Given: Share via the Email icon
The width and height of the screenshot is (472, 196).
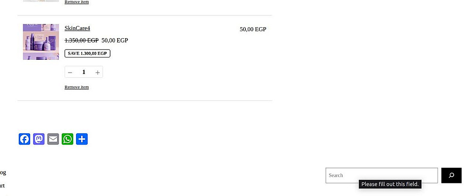Looking at the screenshot, I should 53,139.
